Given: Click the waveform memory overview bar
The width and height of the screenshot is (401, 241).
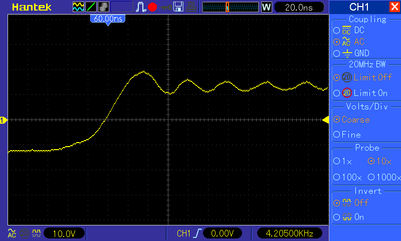Looking at the screenshot, I should click(231, 7).
